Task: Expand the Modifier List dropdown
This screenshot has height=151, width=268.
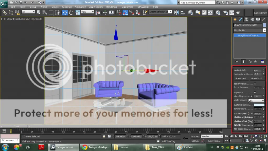Action: coord(250,30)
